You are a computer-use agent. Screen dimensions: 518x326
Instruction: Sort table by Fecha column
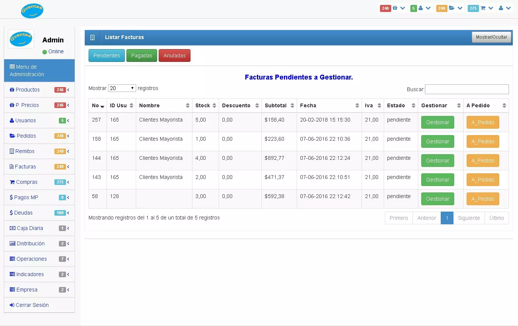tap(329, 105)
